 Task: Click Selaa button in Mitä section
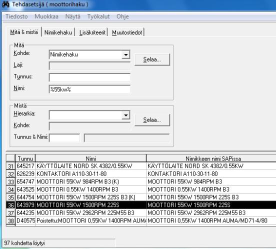152,59
